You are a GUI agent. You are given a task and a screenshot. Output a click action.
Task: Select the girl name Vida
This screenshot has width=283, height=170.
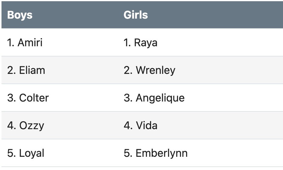click(x=147, y=126)
